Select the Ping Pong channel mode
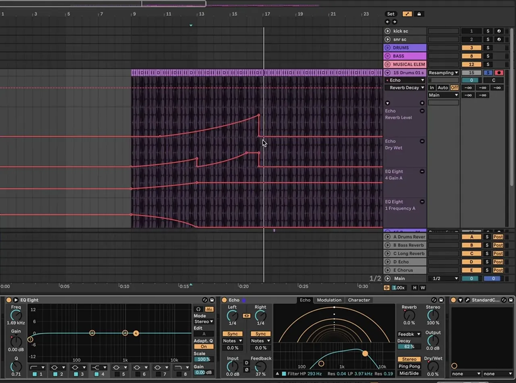Viewport: 516px width, 383px height. (x=409, y=366)
